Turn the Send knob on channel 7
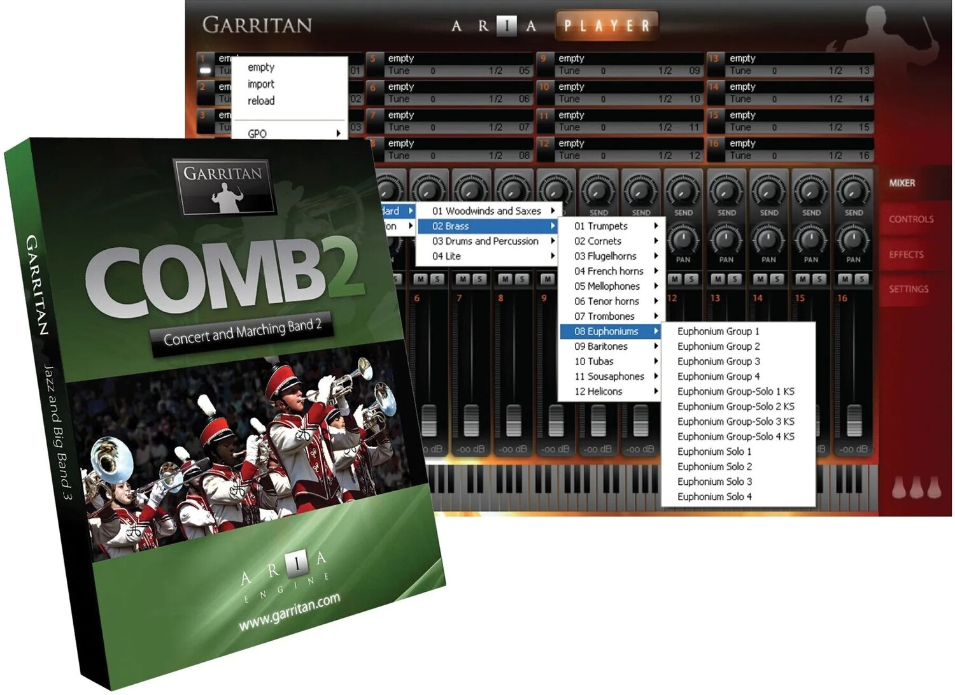This screenshot has width=955, height=695. tap(470, 190)
